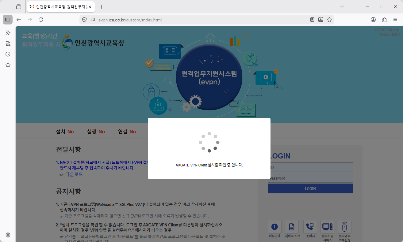The image size is (403, 242).
Task: Click the 다운로드 link under 전달사항
Action: tap(74, 174)
